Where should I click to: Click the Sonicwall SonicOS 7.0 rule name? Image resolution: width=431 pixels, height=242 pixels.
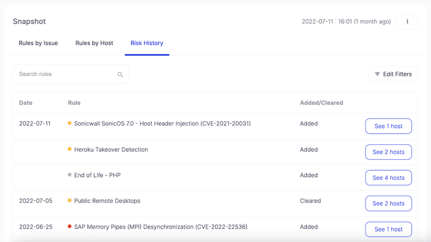tap(162, 124)
